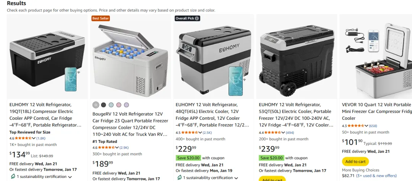Image resolution: width=412 pixels, height=181 pixels.
Task: Click star rating of EUHOMY 53QT cooler
Action: point(273,133)
